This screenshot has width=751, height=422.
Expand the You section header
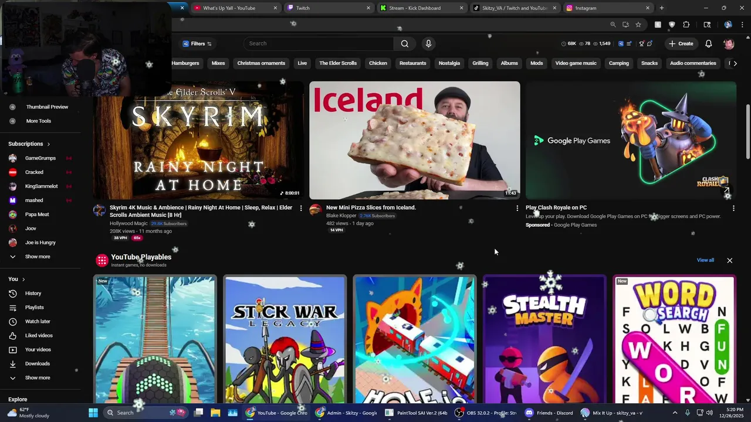(x=16, y=279)
